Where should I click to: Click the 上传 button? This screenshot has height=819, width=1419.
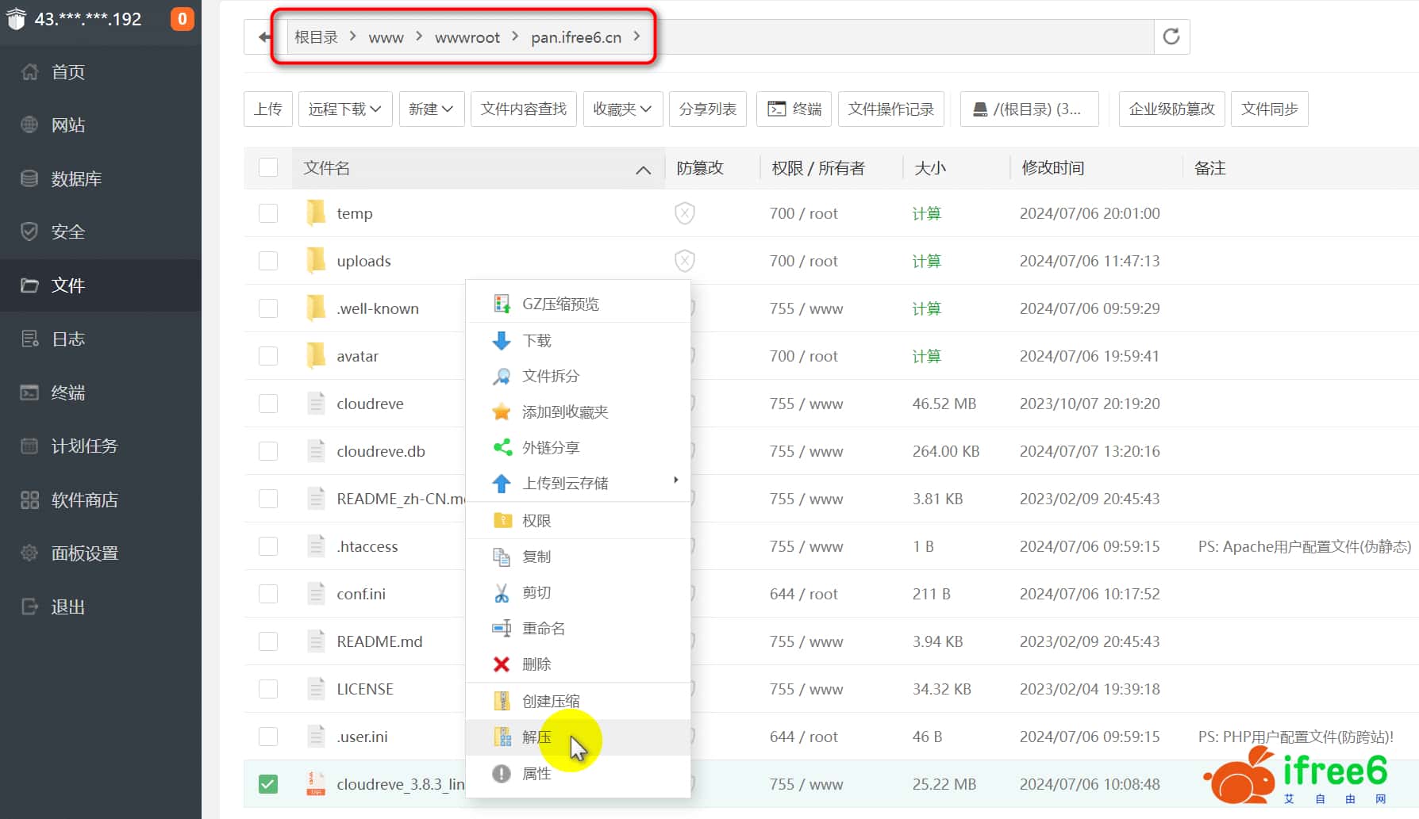(268, 109)
